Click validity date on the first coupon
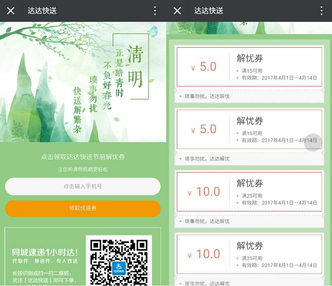 (x=279, y=78)
